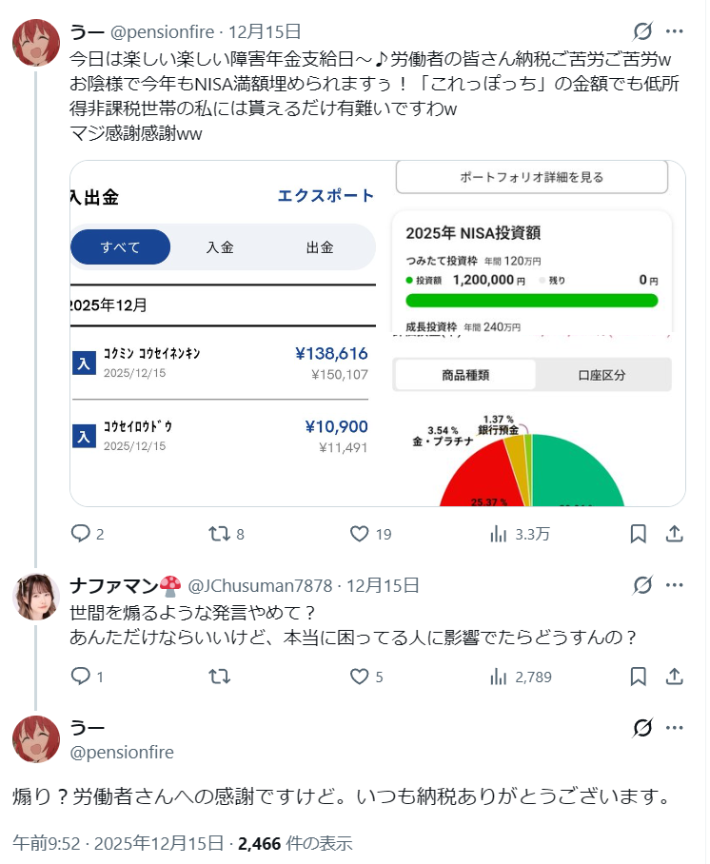
Task: Like ナファマン's reply with 5 likes
Action: click(360, 677)
